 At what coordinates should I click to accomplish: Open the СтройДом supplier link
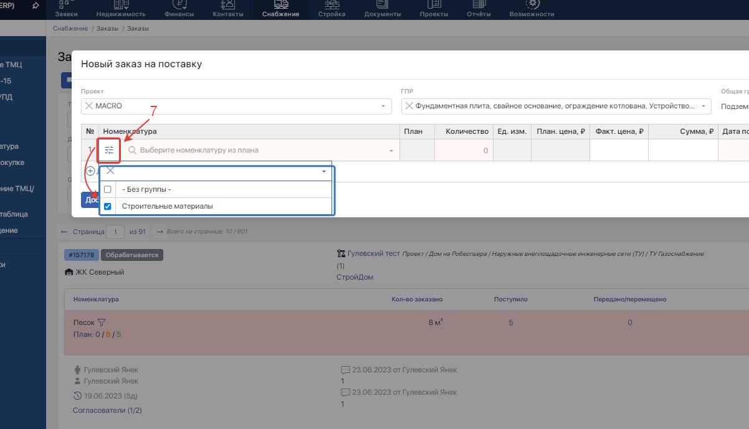[x=355, y=277]
